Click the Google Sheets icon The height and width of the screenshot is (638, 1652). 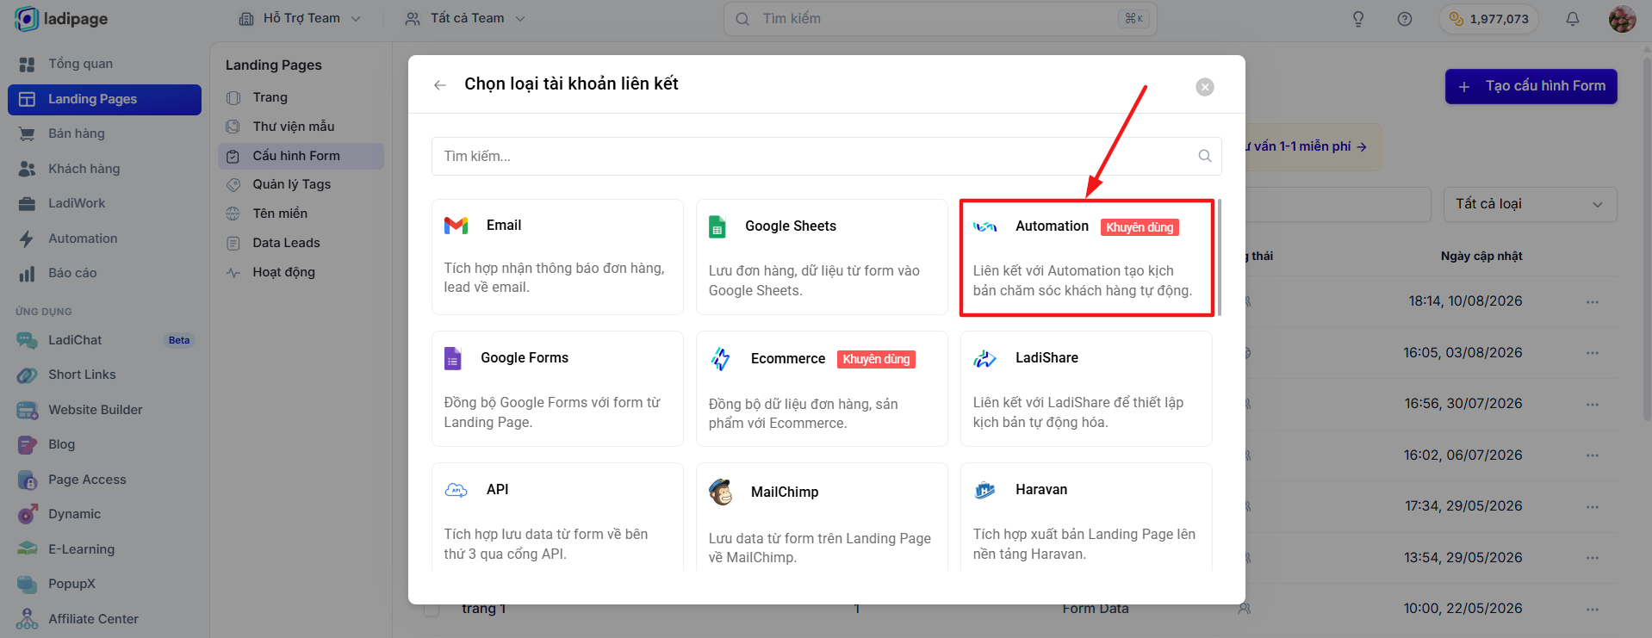717,226
